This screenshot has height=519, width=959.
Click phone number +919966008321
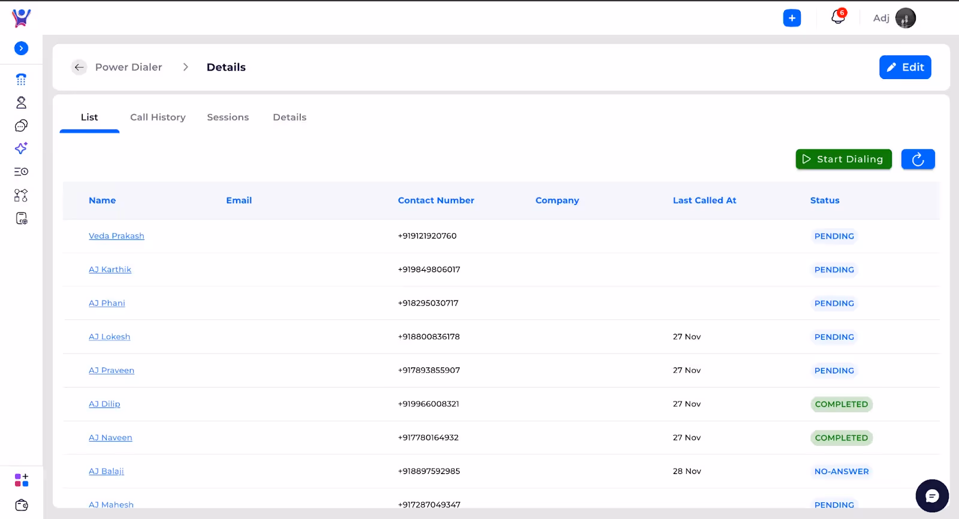click(x=429, y=404)
